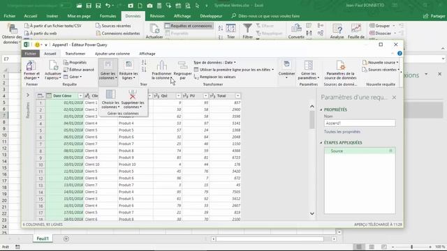Click the Combiner ribbon icon
The image size is (447, 251).
click(286, 65)
